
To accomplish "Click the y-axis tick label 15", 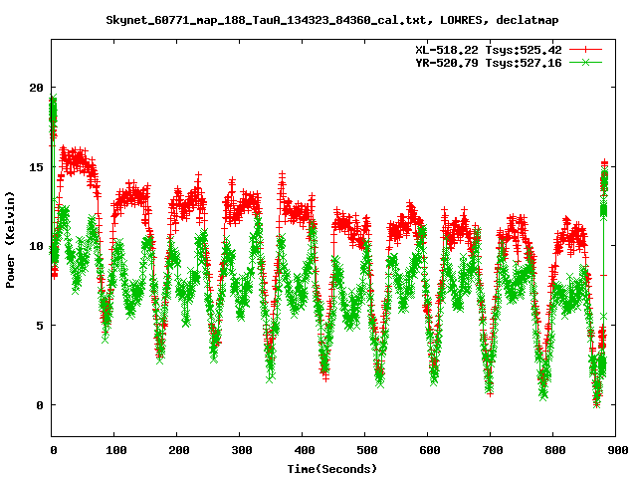I will 36,167.
